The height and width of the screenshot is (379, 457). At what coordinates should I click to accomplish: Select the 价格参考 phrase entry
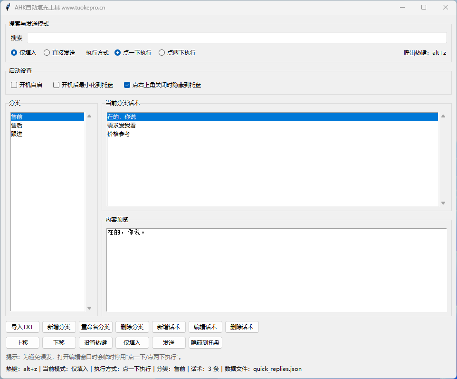click(119, 134)
